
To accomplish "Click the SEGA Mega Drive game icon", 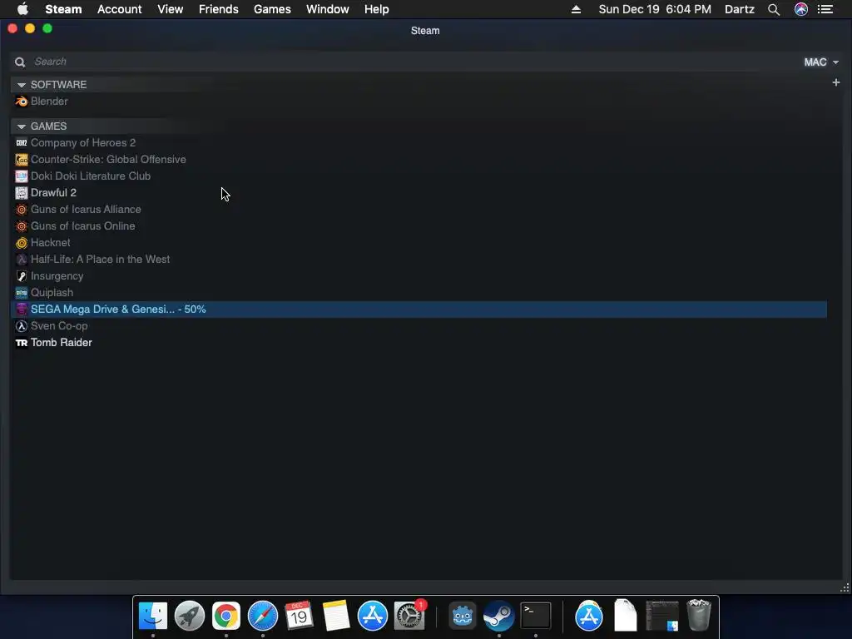I will coord(21,310).
